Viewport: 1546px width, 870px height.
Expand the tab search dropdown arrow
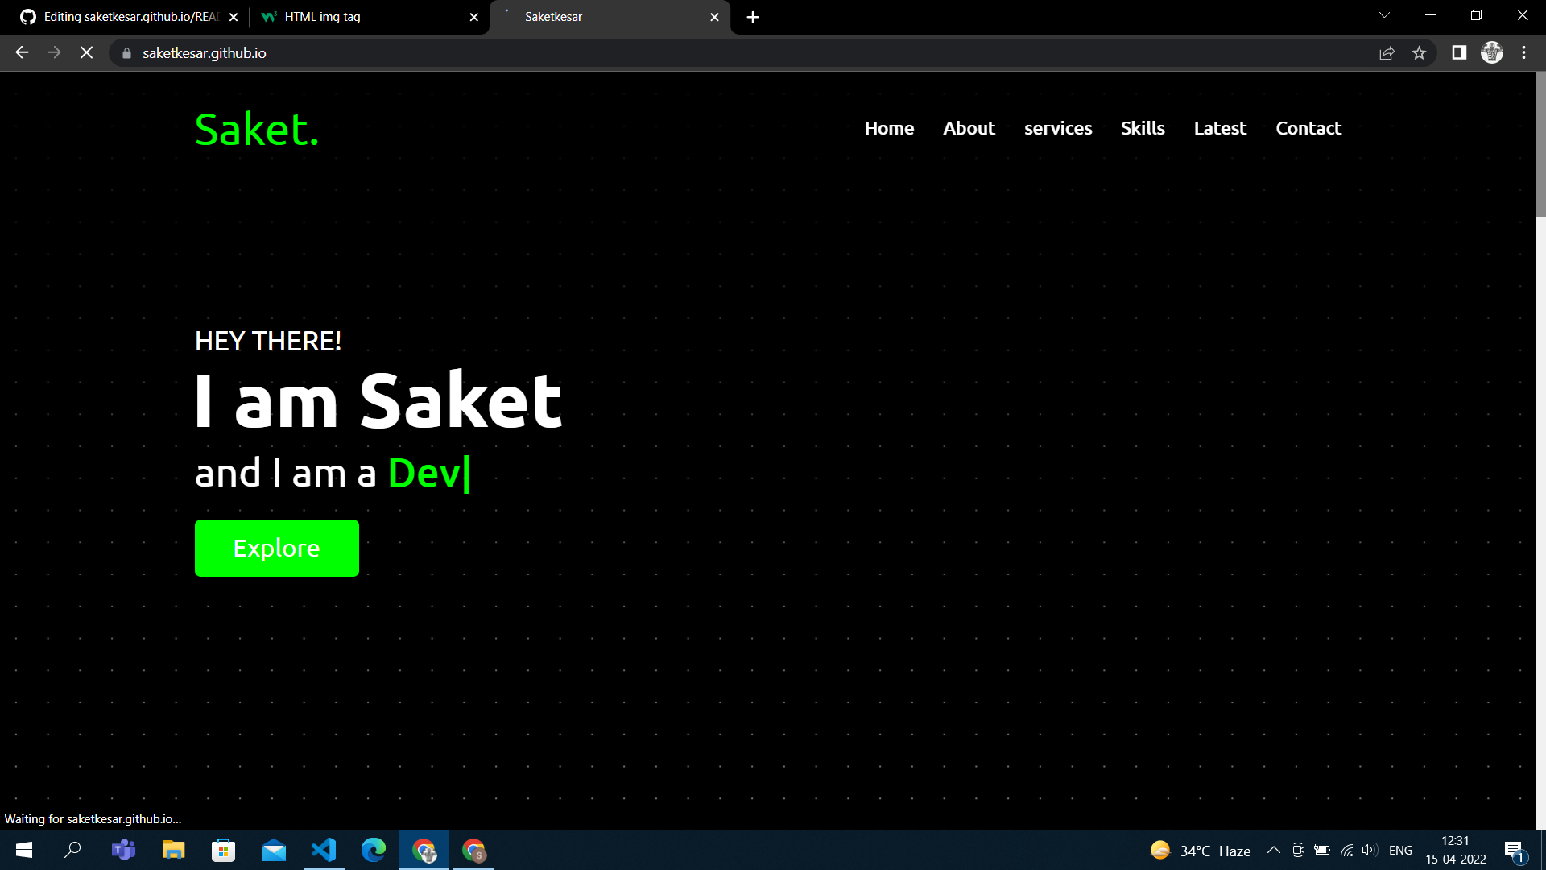tap(1384, 15)
